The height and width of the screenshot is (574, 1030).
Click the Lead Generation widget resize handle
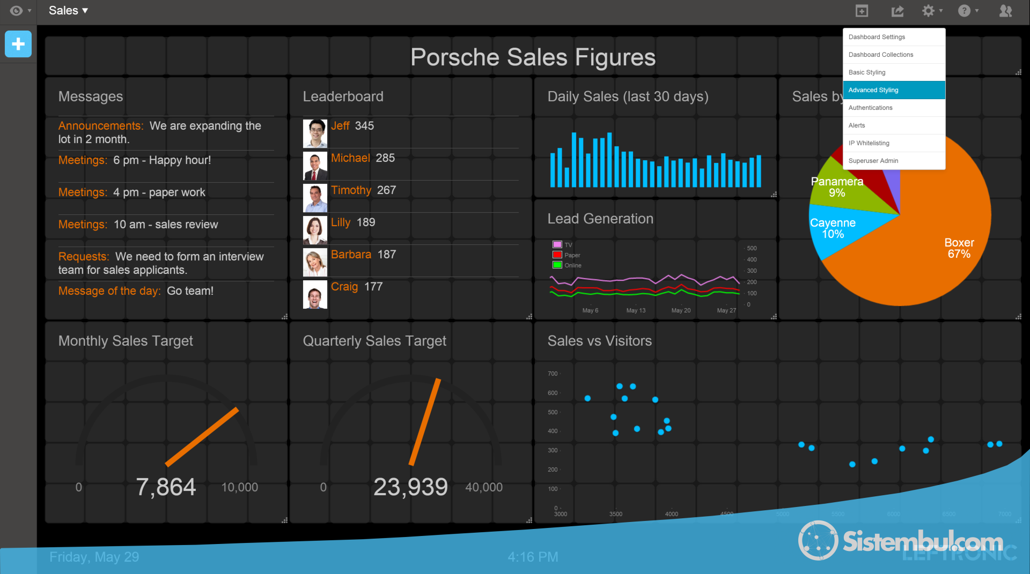(x=774, y=317)
